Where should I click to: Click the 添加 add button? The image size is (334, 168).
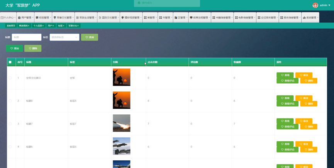(x=15, y=48)
